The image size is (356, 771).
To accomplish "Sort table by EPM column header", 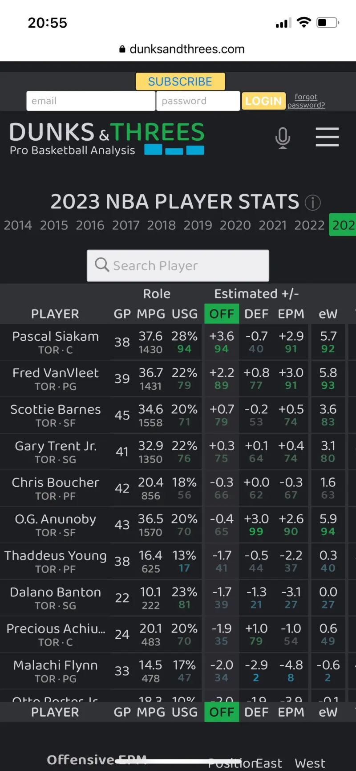I will (291, 314).
